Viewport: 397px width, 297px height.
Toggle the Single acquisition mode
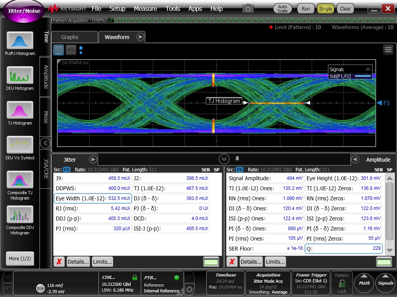325,9
